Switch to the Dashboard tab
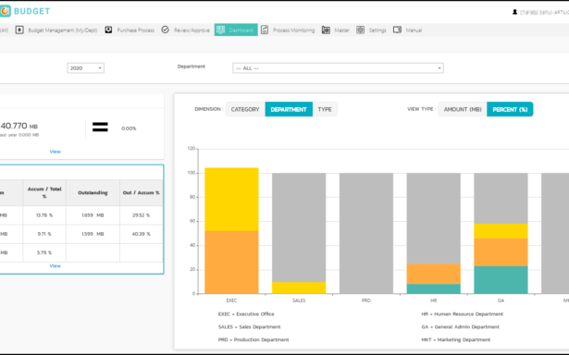The image size is (569, 355). pyautogui.click(x=236, y=30)
